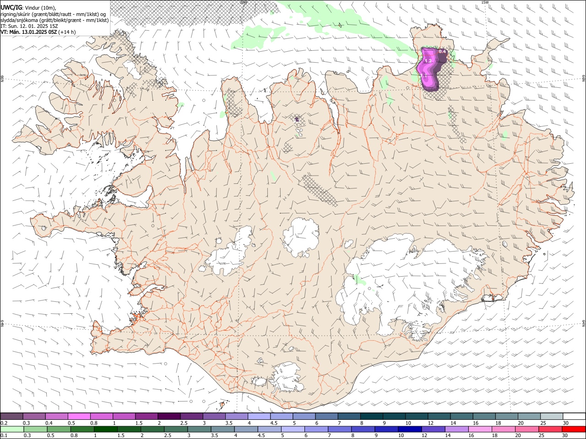Click the "20W" longitude label at the top edge
The width and height of the screenshot is (586, 439).
[x=244, y=2]
